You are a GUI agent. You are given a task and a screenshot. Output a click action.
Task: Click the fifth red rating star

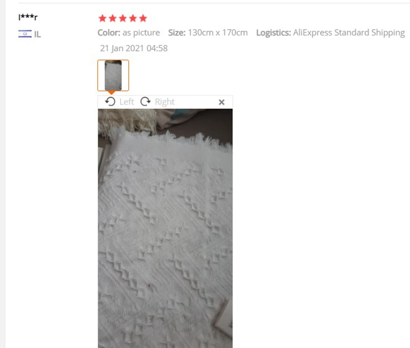click(143, 18)
